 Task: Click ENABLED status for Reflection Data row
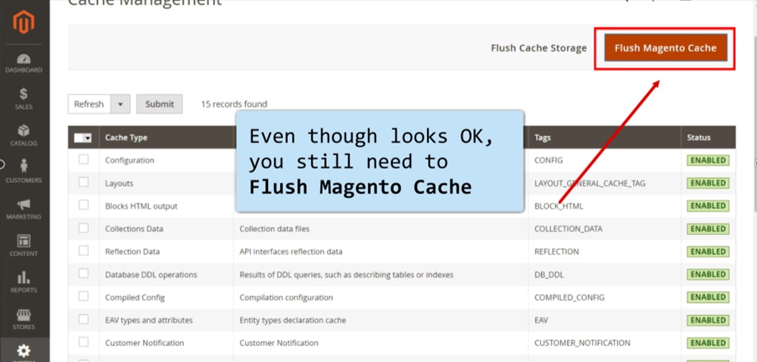point(708,251)
